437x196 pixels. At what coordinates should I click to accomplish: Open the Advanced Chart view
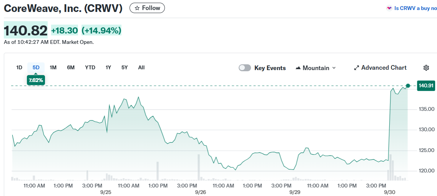pyautogui.click(x=380, y=67)
